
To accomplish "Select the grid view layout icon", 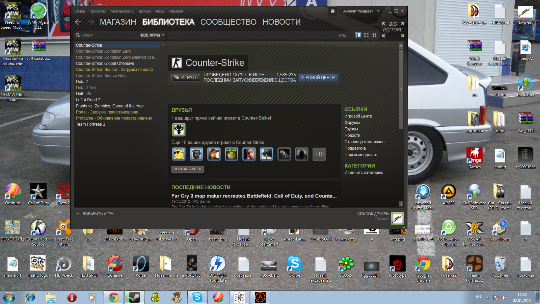I will pos(374,35).
